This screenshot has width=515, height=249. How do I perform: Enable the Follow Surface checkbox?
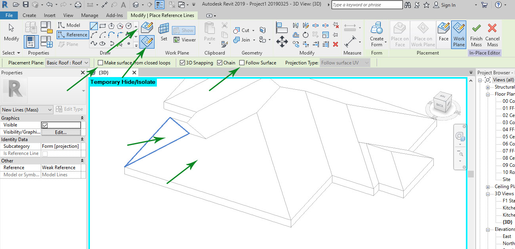point(242,62)
